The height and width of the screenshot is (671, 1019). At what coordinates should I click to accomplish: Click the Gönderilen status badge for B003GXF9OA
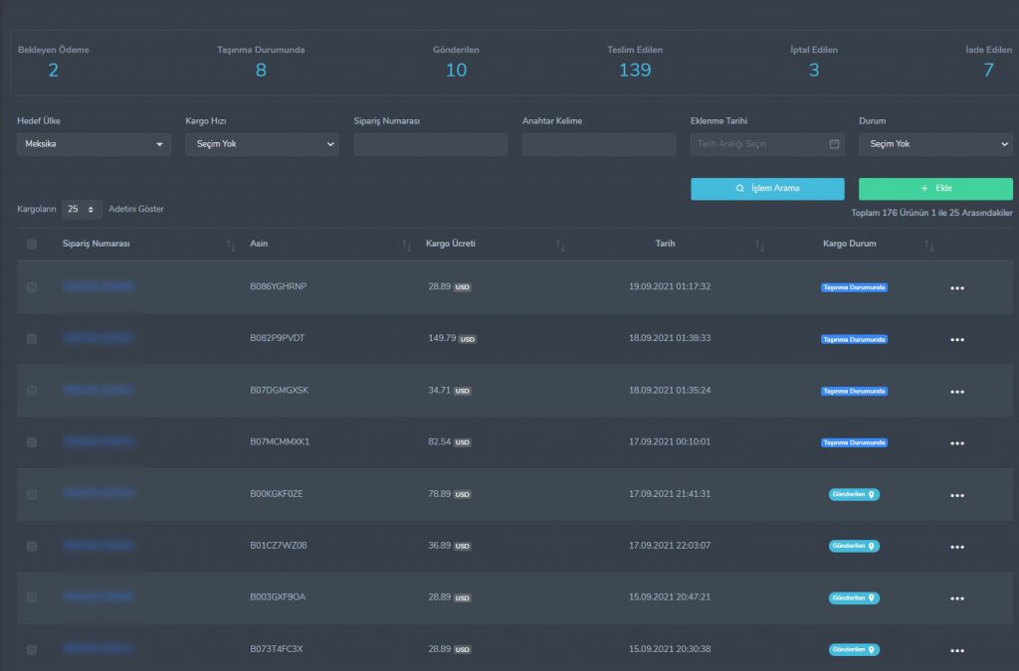click(x=853, y=597)
